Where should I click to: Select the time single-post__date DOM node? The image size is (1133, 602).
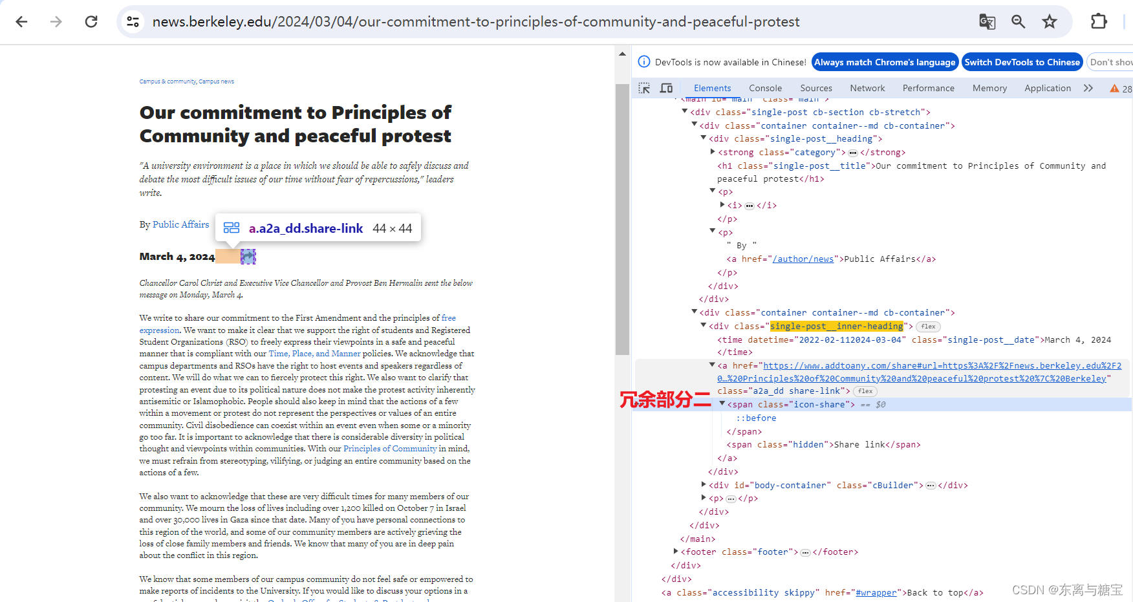point(914,346)
